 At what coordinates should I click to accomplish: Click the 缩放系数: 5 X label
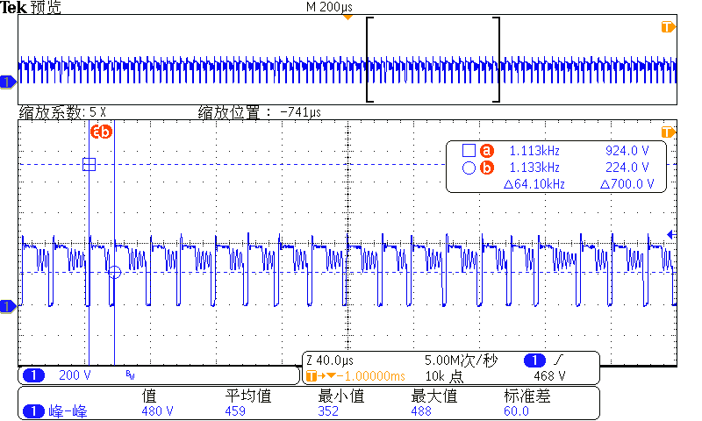[62, 112]
